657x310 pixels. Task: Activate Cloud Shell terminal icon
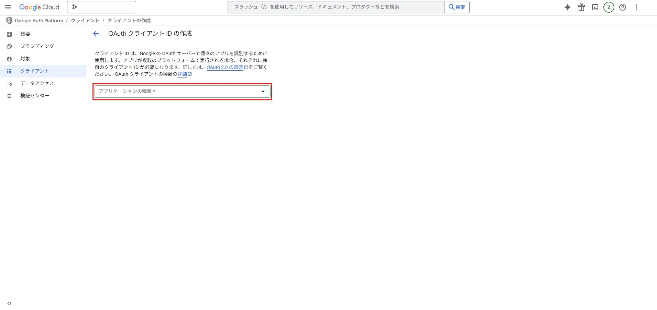tap(595, 7)
